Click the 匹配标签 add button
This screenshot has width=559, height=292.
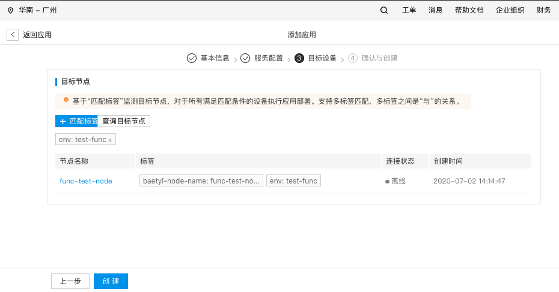(x=76, y=121)
